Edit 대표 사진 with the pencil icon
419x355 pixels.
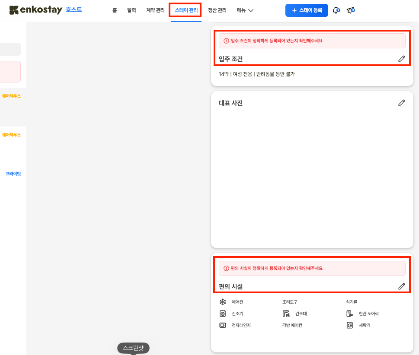point(402,103)
